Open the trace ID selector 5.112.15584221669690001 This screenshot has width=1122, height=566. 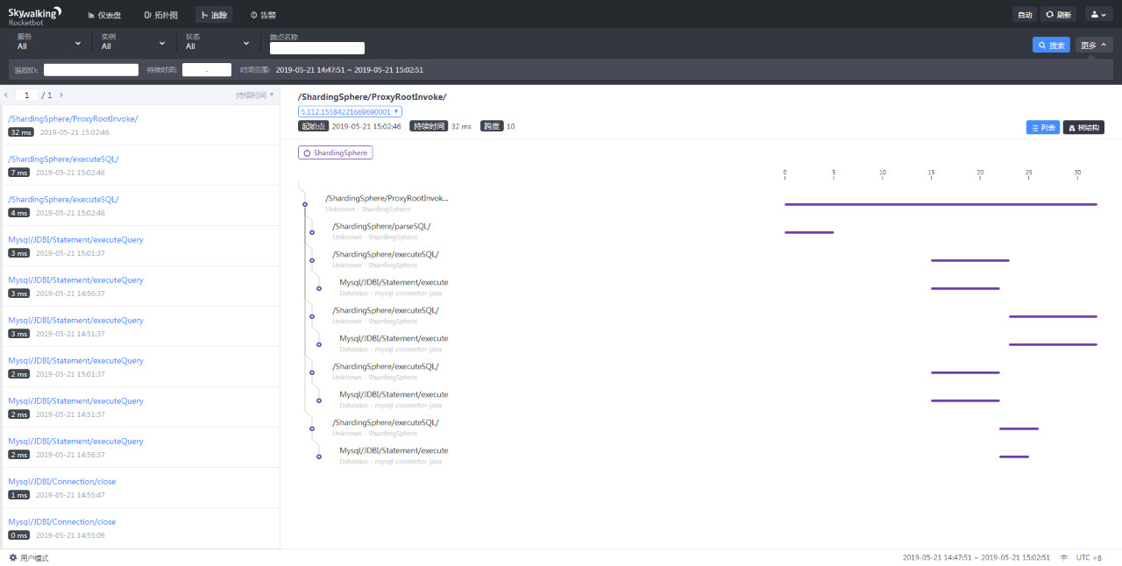[x=350, y=112]
